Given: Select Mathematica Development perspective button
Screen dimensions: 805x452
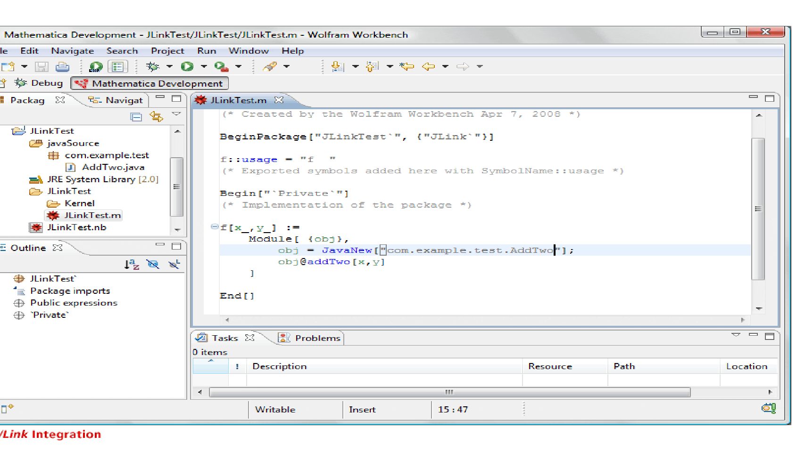Looking at the screenshot, I should pyautogui.click(x=149, y=83).
